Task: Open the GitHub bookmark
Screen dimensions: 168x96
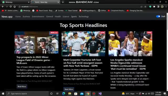Action: pos(102,10)
